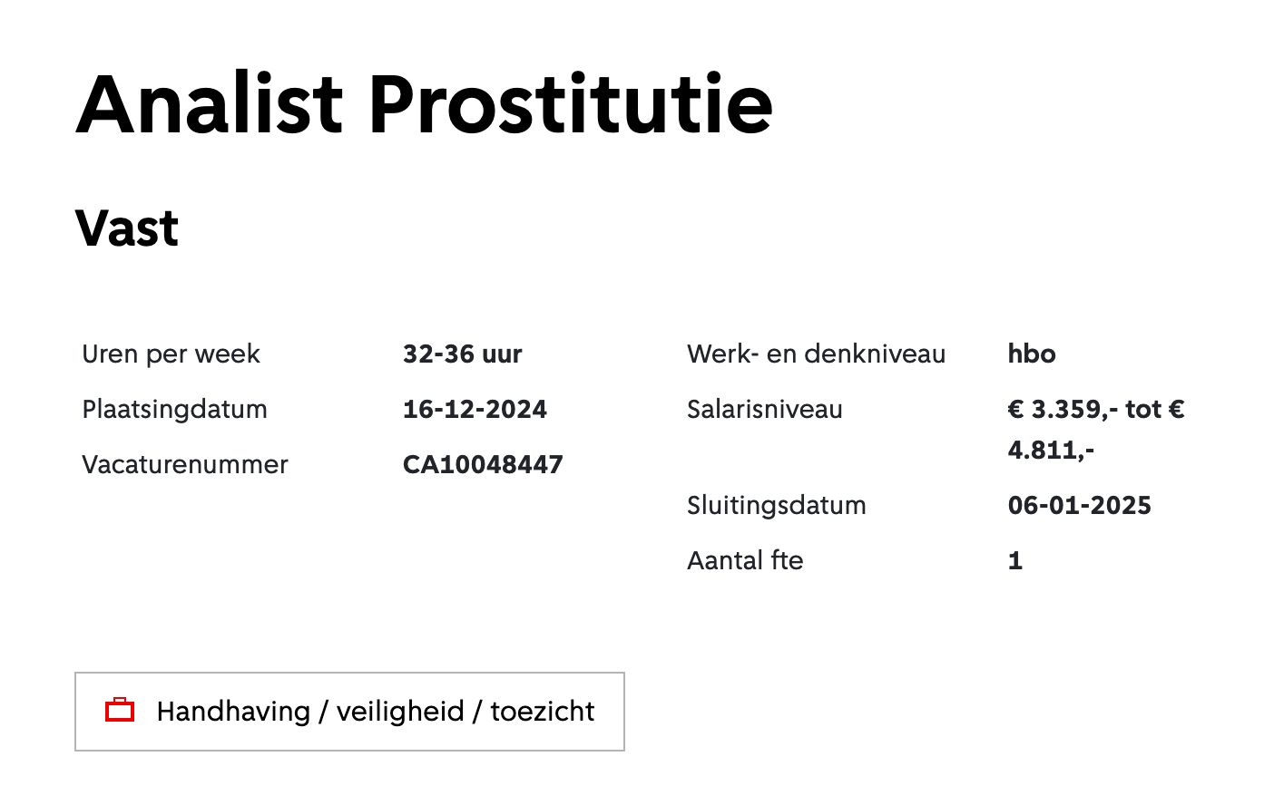
Task: Click the Vacaturenummer label
Action: click(184, 464)
